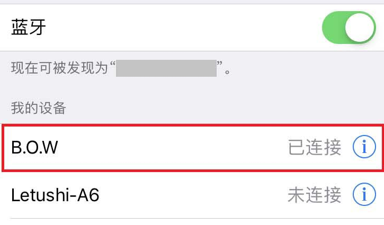384x225 pixels.
Task: Open info icon for Letushi-A6 device
Action: [x=364, y=194]
